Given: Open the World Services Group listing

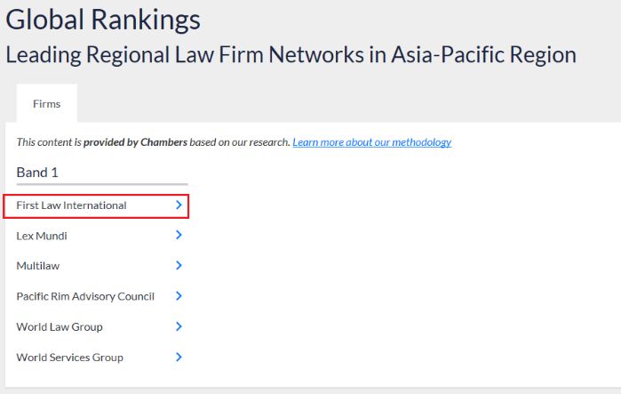Looking at the screenshot, I should (x=69, y=358).
